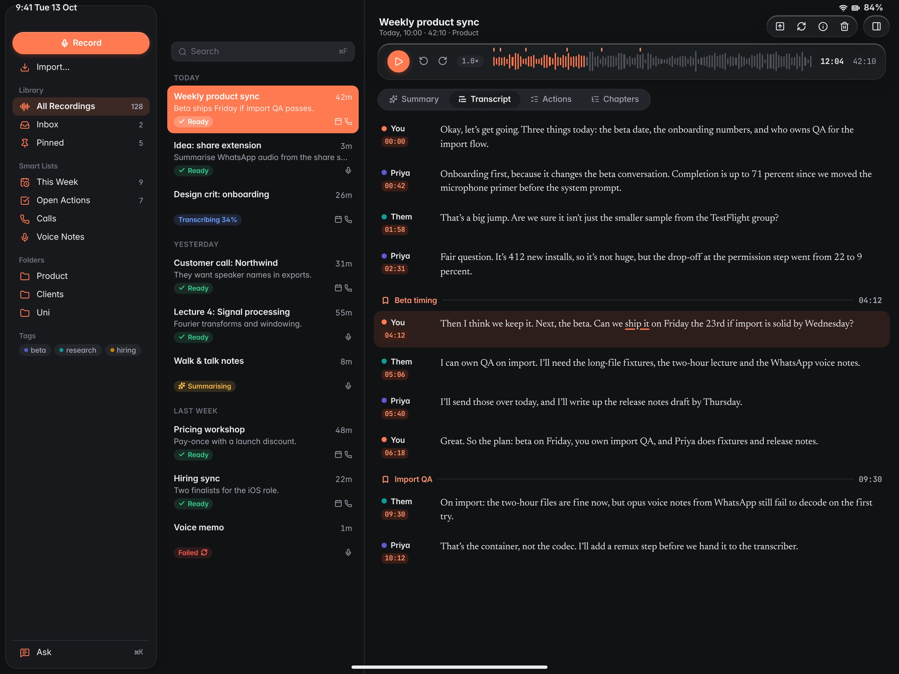Jump to timestamp 02:31
The width and height of the screenshot is (899, 674).
(x=395, y=269)
